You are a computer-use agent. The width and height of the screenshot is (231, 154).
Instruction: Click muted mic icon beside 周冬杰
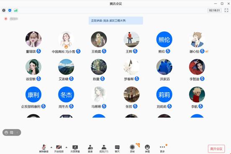[71, 106]
